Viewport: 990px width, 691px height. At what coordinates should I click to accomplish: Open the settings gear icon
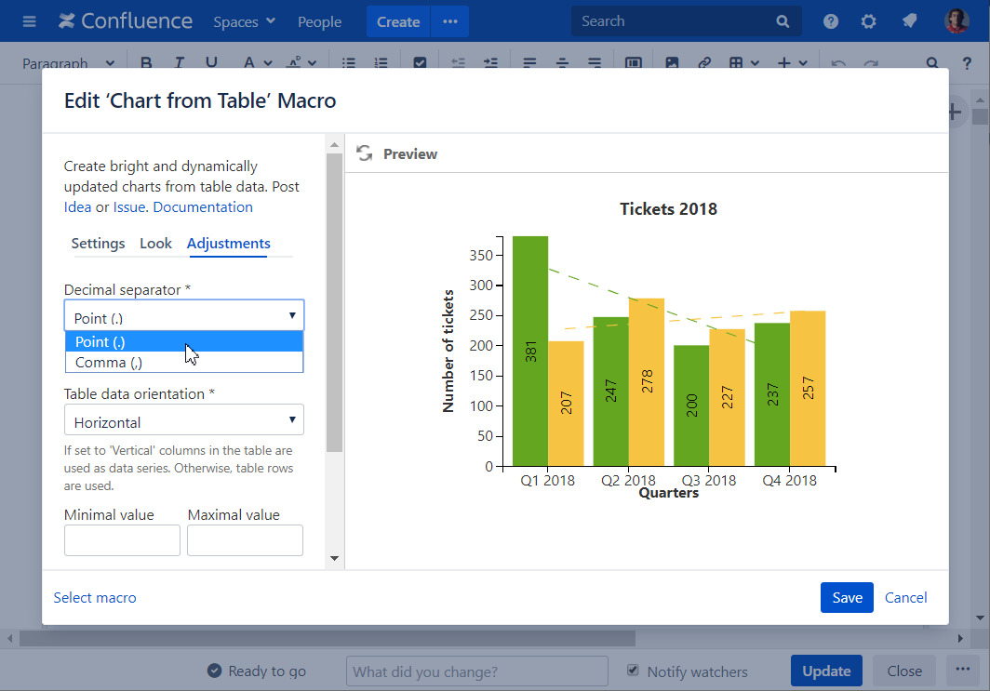869,21
